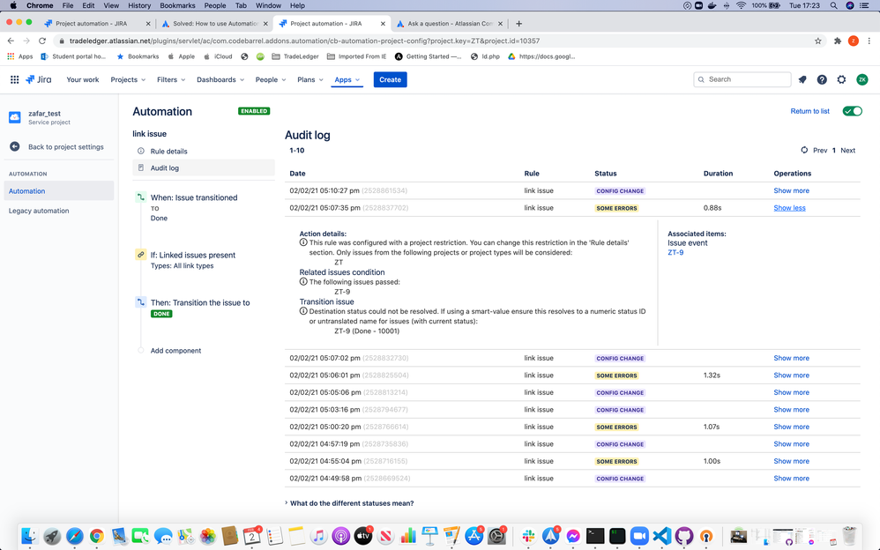This screenshot has height=550, width=880.
Task: Open the Atlassian app switcher grid icon
Action: coord(14,79)
